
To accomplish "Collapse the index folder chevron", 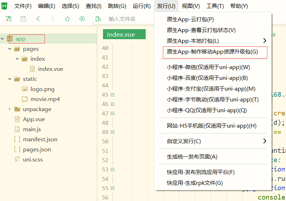I will [17, 59].
